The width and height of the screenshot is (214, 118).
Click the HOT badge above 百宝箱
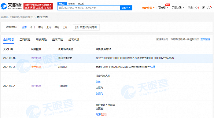[x=168, y=5]
